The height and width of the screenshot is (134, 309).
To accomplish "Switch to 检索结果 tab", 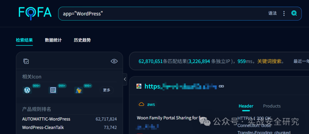I will click(24, 40).
